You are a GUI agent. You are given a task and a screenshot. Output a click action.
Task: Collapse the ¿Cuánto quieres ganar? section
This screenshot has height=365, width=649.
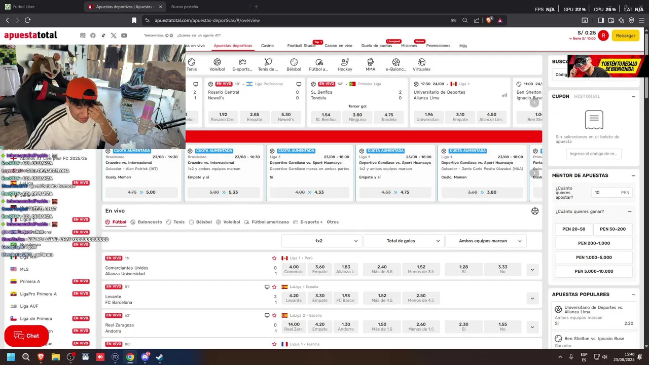[630, 211]
